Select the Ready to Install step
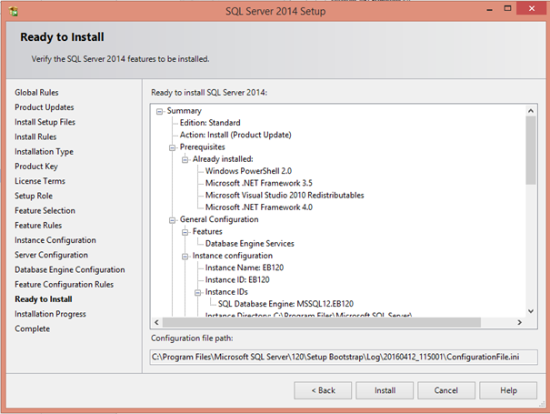This screenshot has height=414, width=550. [x=44, y=299]
